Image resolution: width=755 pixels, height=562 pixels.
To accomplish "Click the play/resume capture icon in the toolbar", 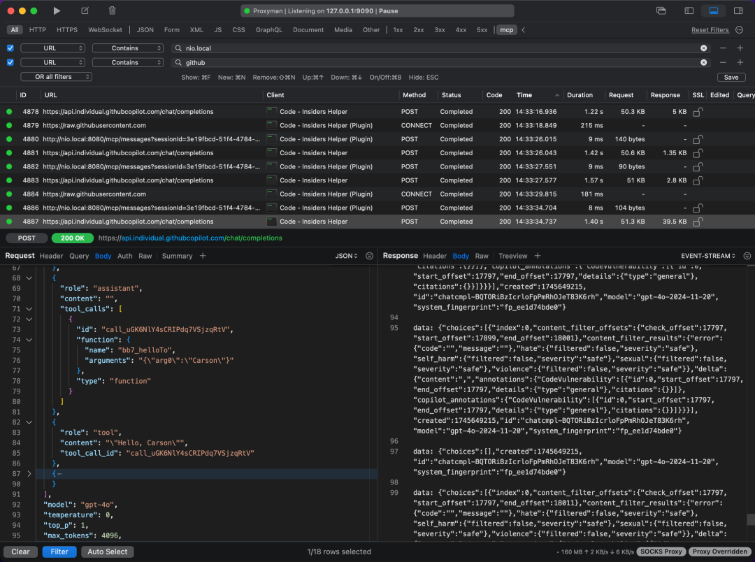I will (x=57, y=11).
